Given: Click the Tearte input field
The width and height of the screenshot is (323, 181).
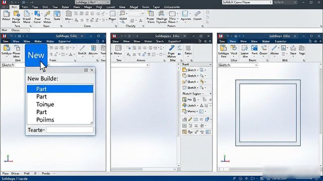Looking at the screenshot, I should pyautogui.click(x=70, y=130).
